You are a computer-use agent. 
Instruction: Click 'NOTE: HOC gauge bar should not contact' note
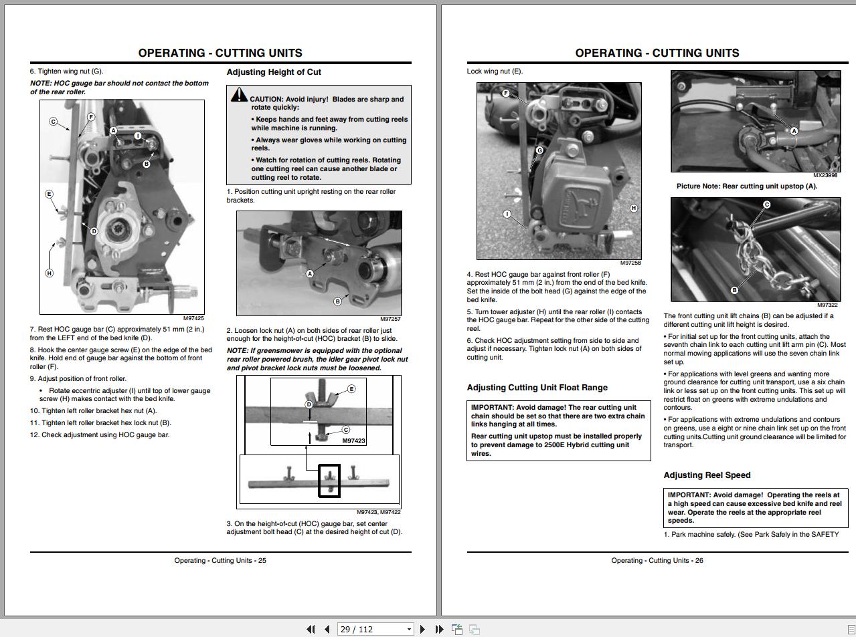(x=119, y=88)
